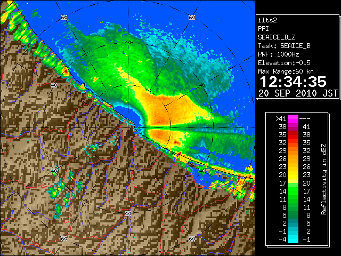
Task: Click the "Max Range:60 km" text
Action: point(286,71)
